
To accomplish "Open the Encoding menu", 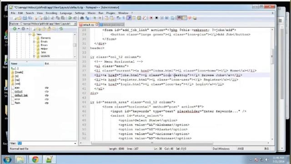I will 51,13.
